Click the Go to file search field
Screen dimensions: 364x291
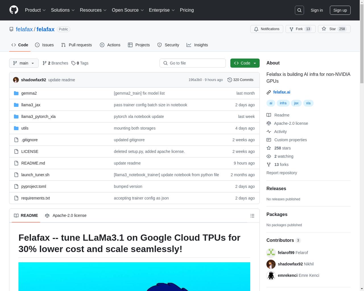(x=193, y=63)
